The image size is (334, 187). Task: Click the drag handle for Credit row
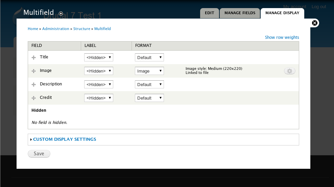34,98
